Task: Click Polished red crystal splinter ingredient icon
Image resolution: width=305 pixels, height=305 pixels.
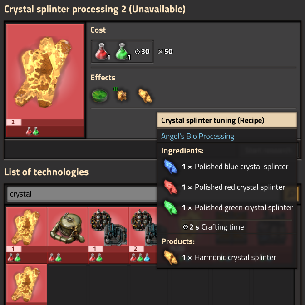Action: coord(170,187)
